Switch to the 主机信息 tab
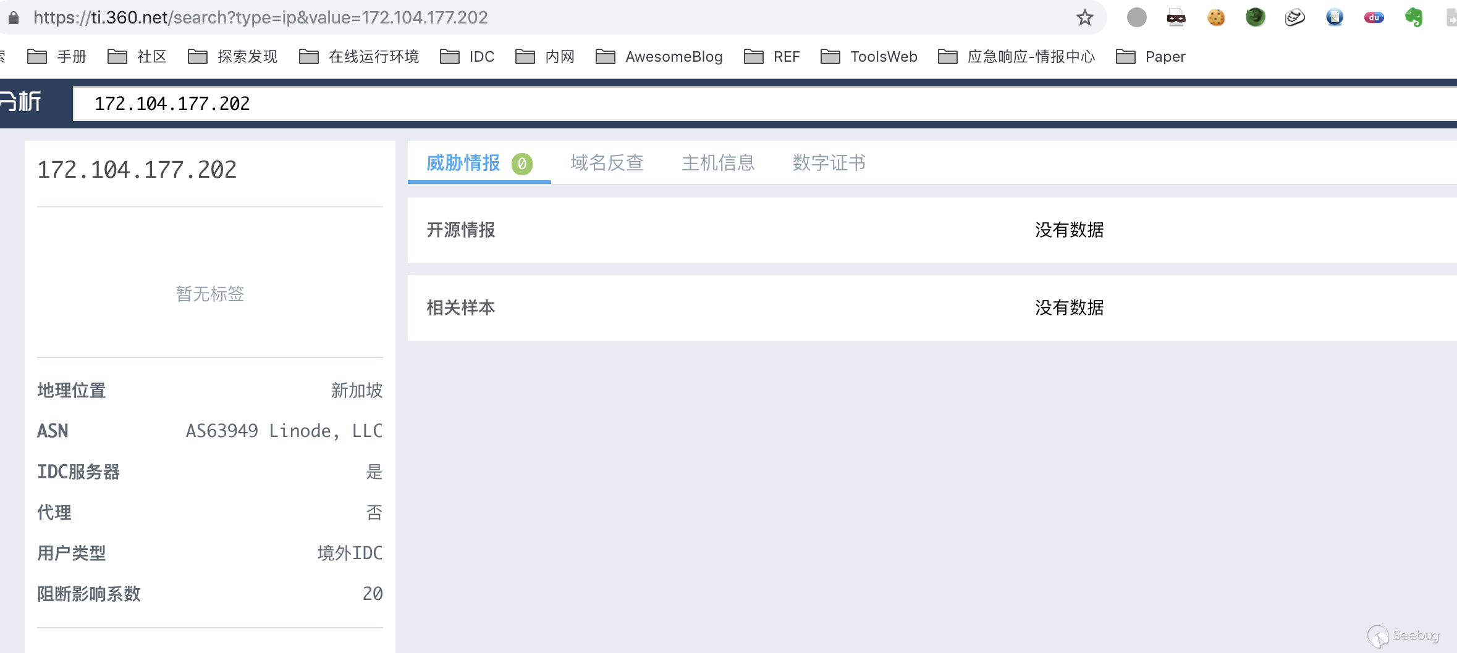The height and width of the screenshot is (653, 1457). click(718, 163)
